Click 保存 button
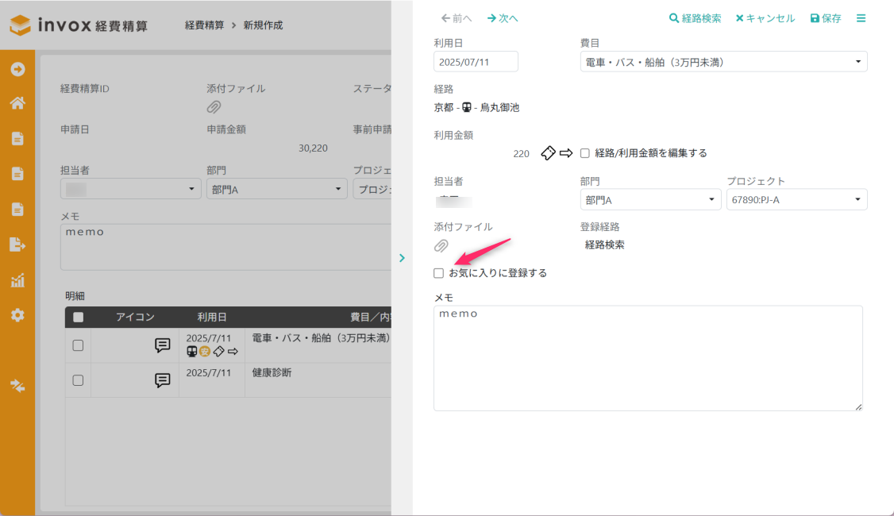This screenshot has width=894, height=516. [826, 18]
